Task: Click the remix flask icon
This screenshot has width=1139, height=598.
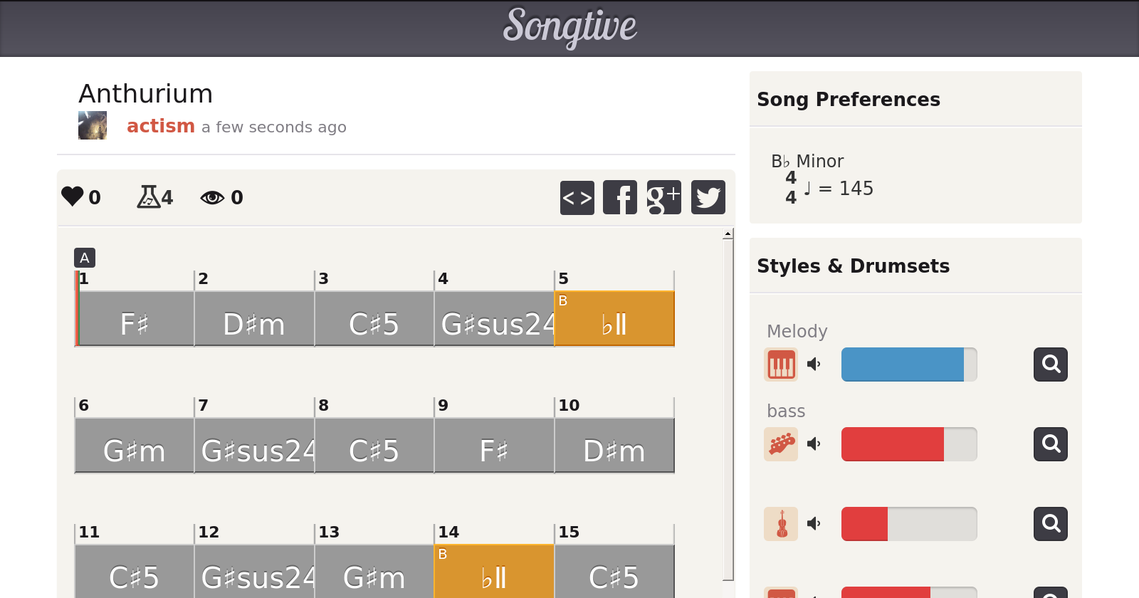Action: point(148,196)
